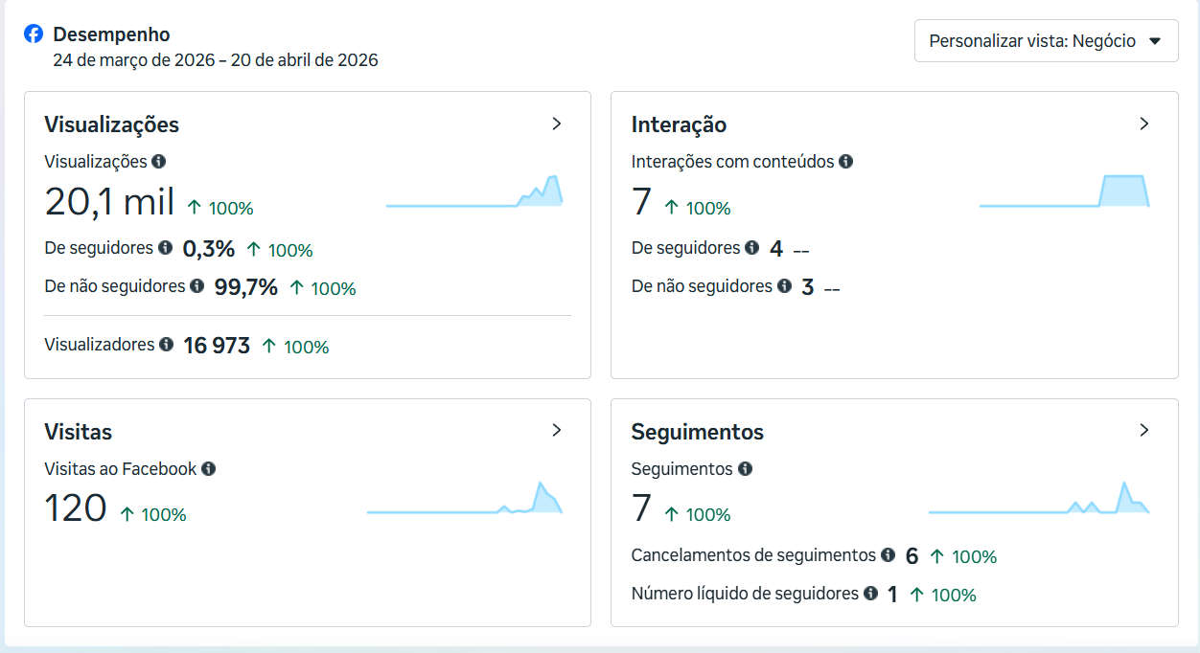The image size is (1200, 653).
Task: Expand Visitas card with chevron arrow
Action: 557,430
